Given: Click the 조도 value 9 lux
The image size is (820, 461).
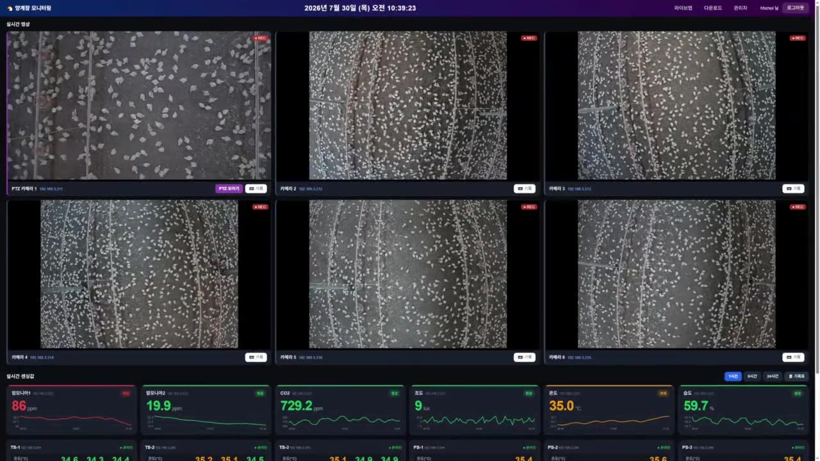Looking at the screenshot, I should pyautogui.click(x=422, y=406).
